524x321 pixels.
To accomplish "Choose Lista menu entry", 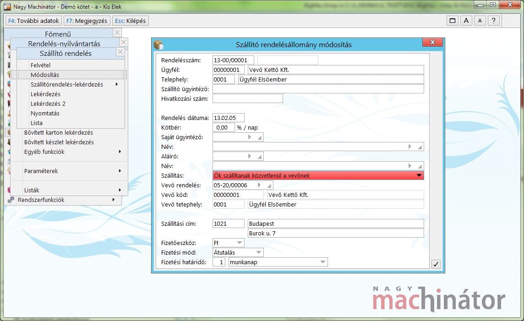I will tap(37, 123).
